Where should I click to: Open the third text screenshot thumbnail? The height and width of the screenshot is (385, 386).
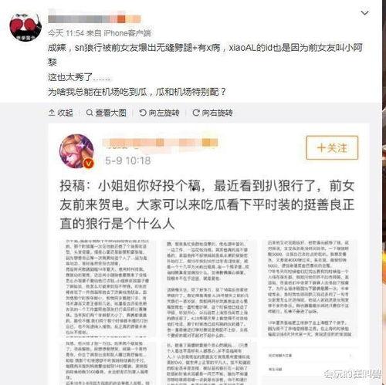309,289
